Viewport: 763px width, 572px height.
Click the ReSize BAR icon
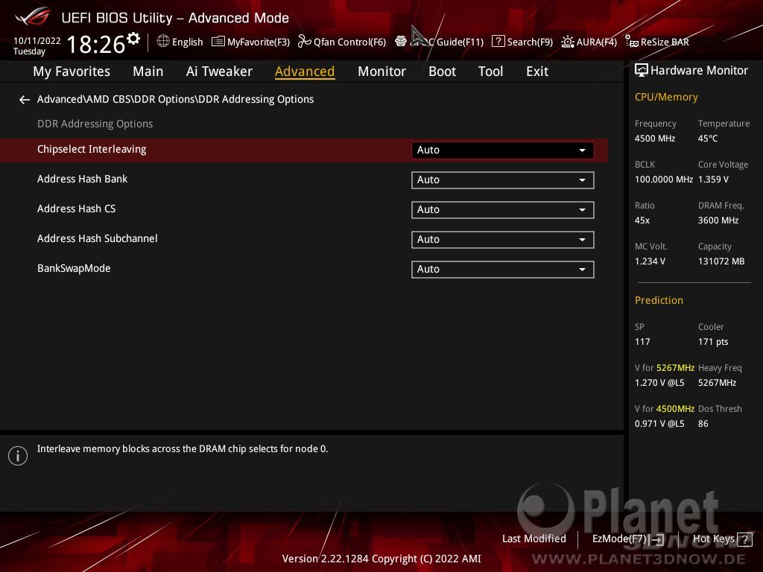tap(632, 42)
